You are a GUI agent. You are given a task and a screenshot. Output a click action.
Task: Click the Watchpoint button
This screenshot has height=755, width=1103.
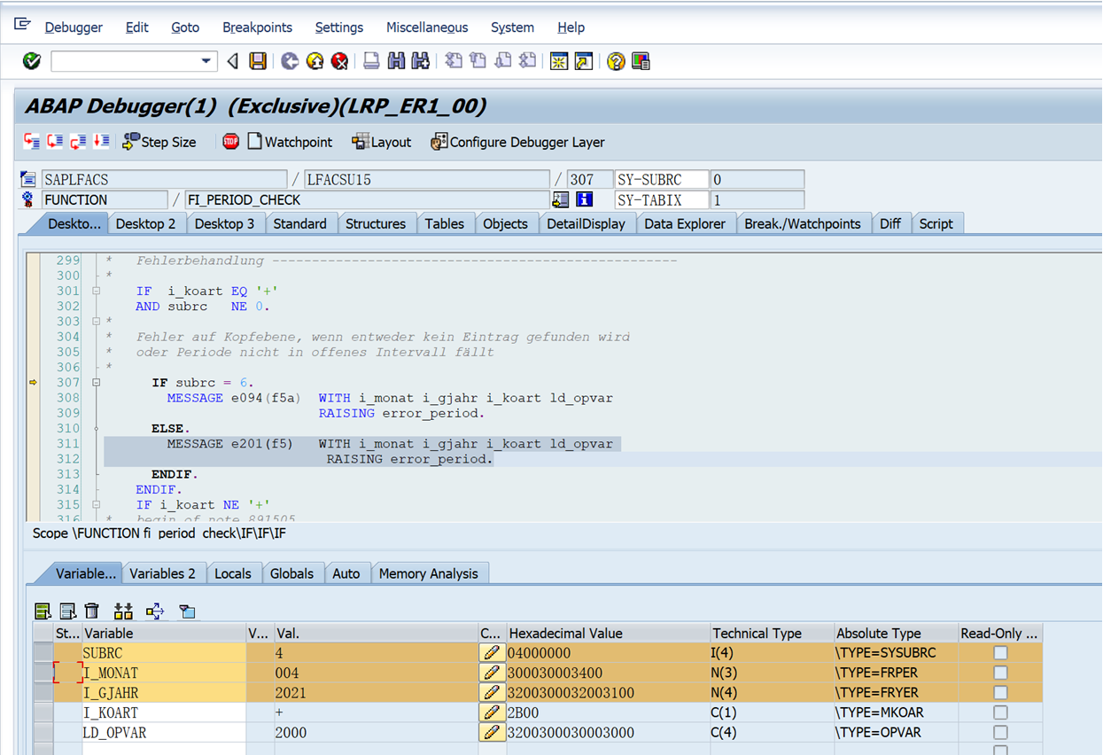(x=290, y=142)
